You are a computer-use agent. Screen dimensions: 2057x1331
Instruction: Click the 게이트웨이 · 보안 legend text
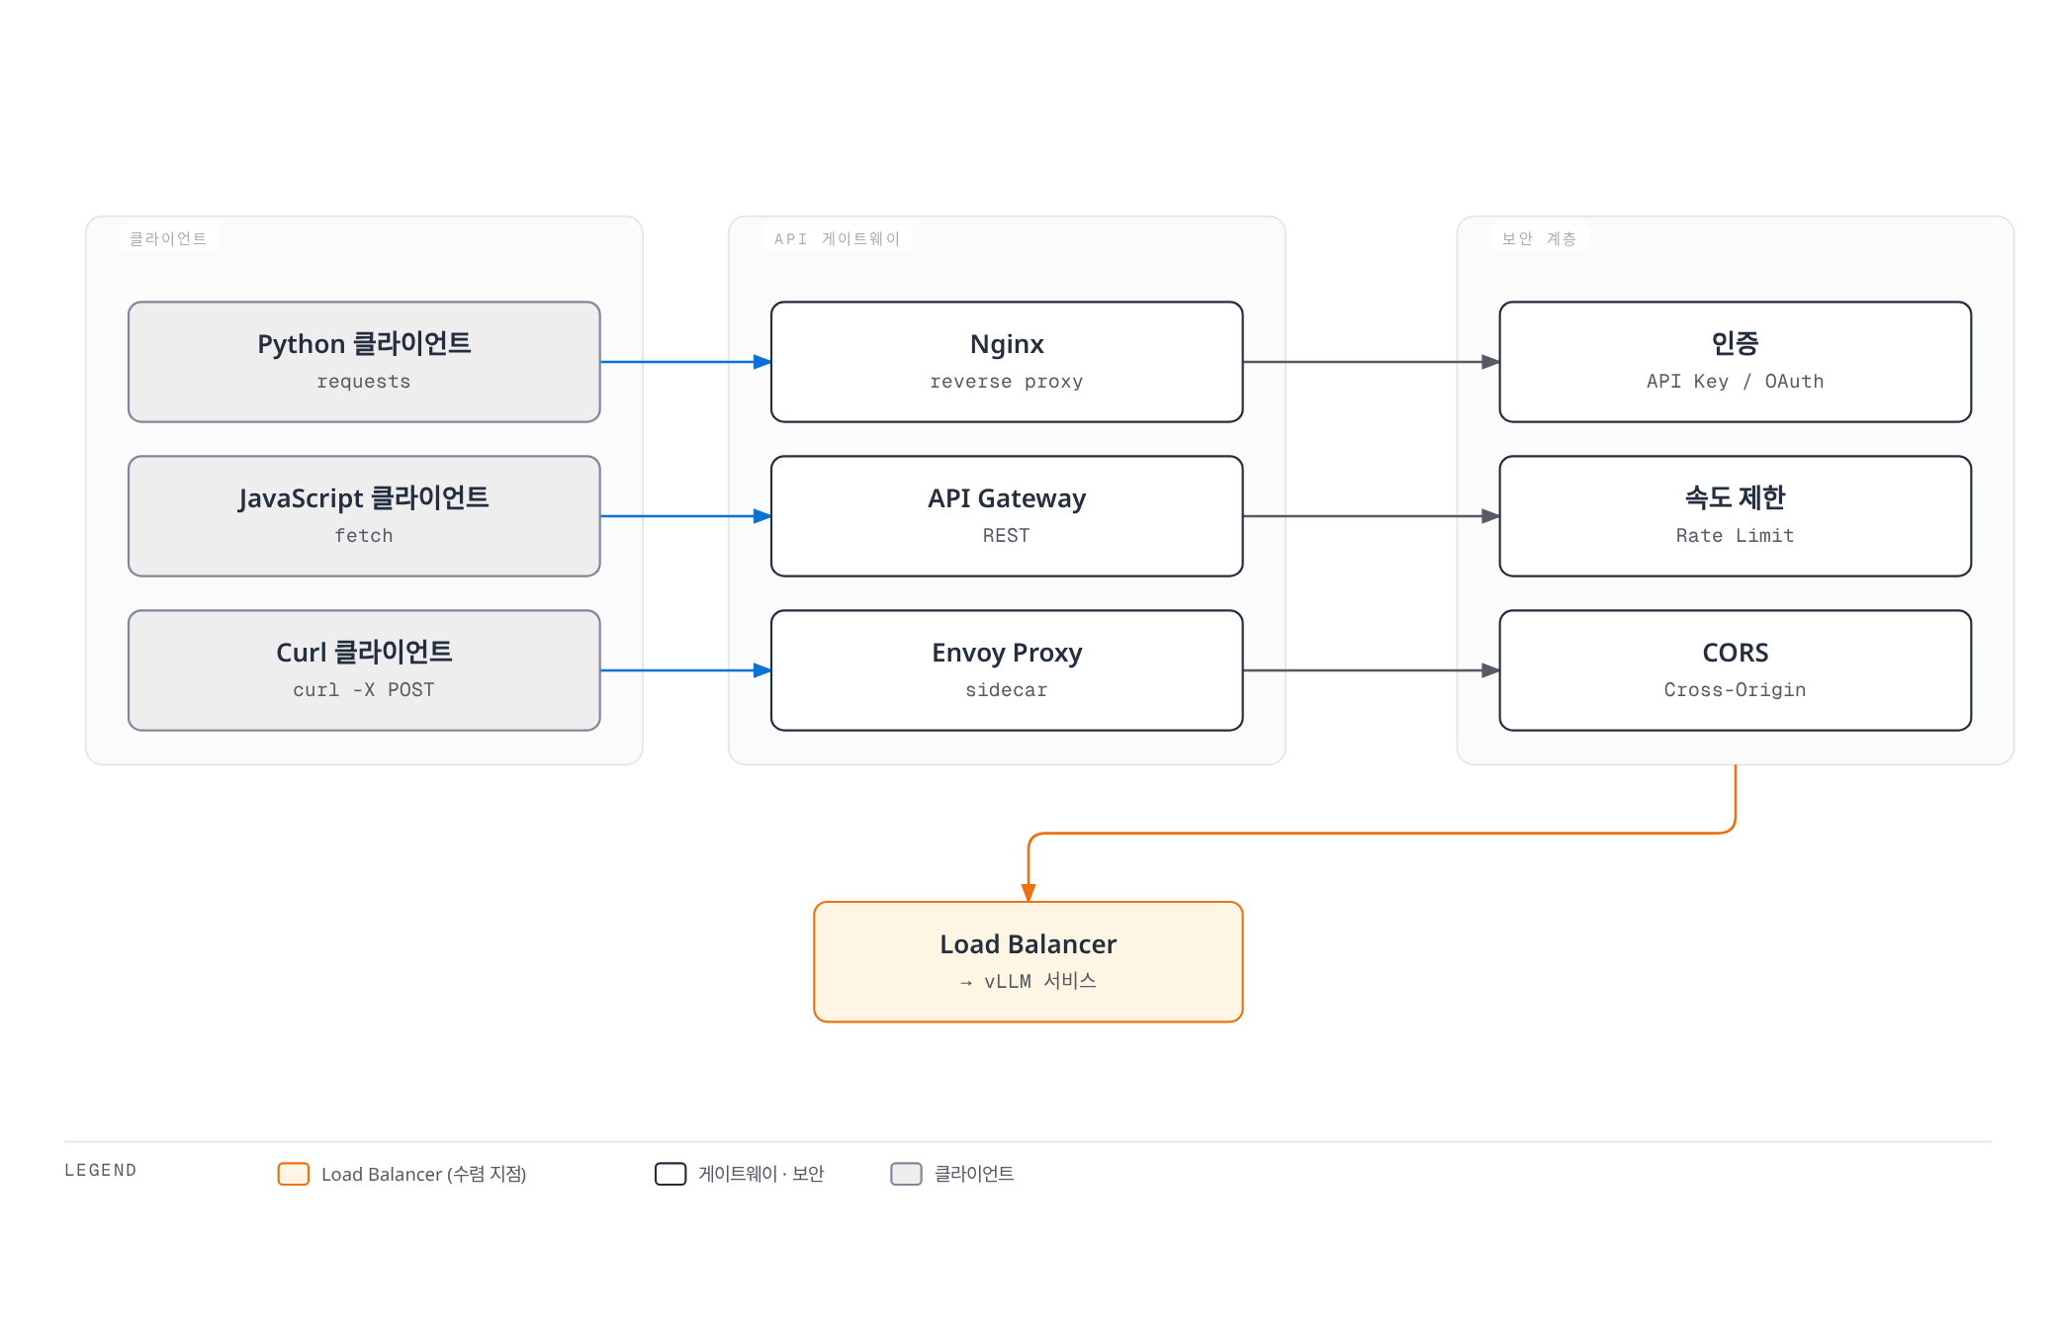[x=761, y=1174]
